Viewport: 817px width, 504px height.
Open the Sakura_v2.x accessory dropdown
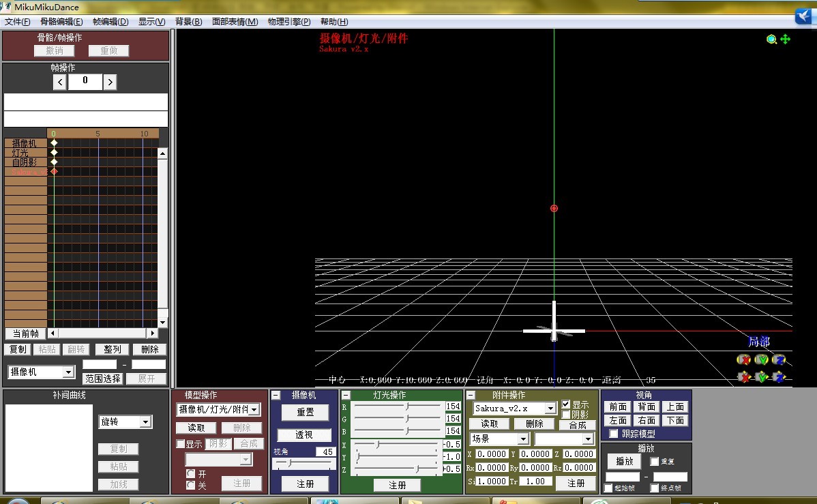coord(551,408)
